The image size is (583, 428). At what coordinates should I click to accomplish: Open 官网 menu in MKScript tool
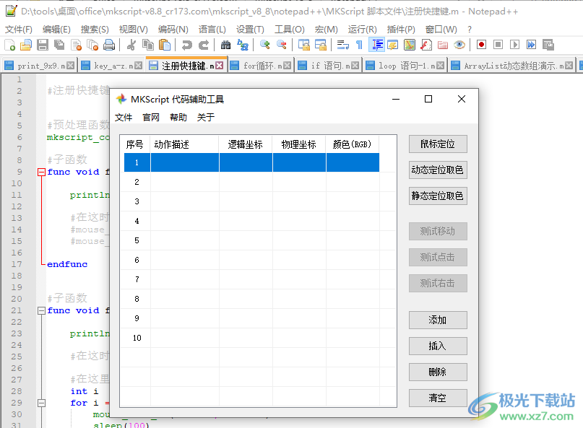pos(151,118)
